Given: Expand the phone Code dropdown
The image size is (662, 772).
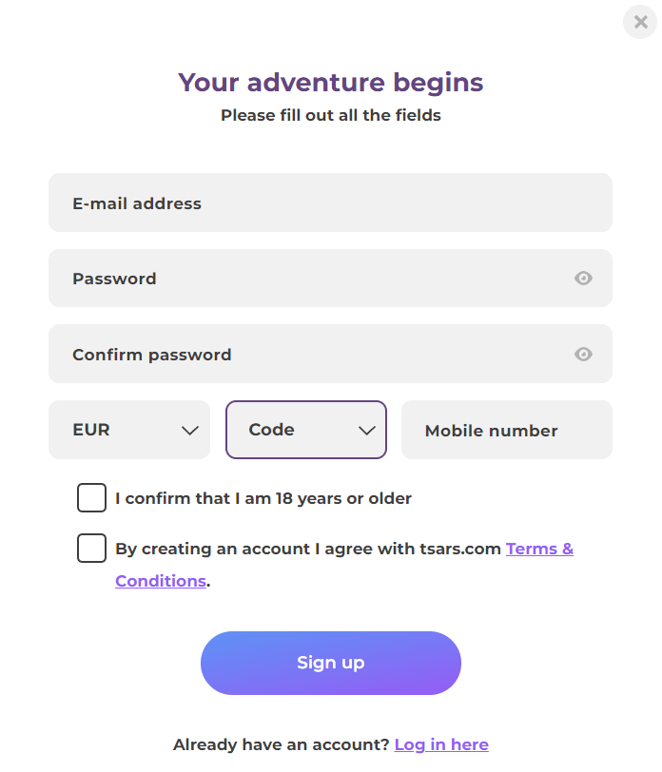Looking at the screenshot, I should pos(304,430).
